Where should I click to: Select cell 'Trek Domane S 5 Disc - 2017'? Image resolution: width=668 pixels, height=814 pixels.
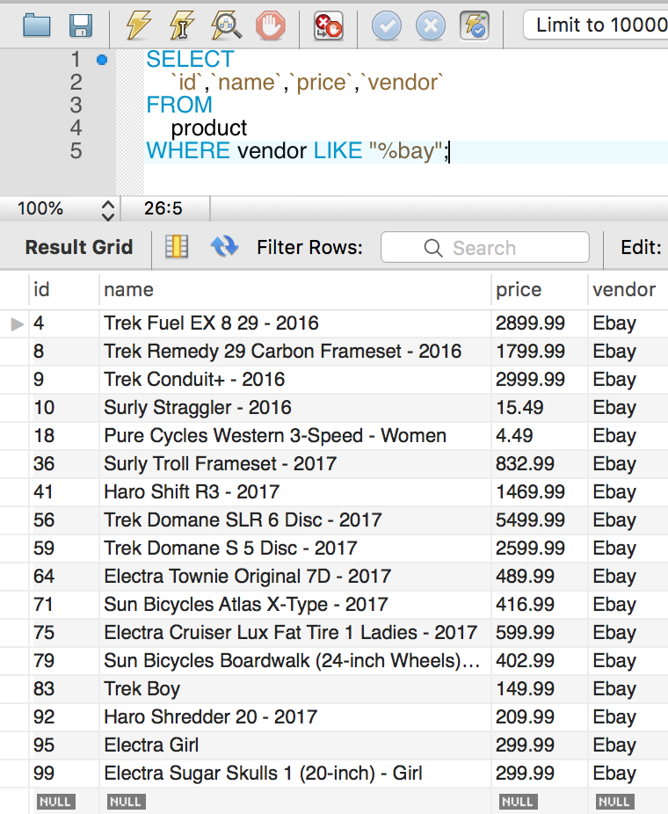pyautogui.click(x=294, y=549)
